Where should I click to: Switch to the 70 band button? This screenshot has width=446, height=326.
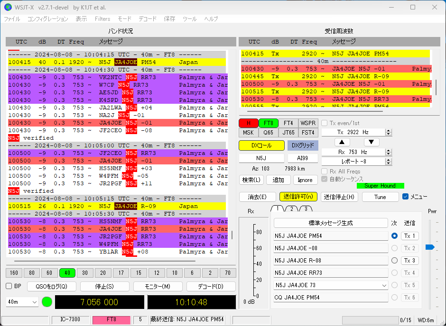coord(228,273)
